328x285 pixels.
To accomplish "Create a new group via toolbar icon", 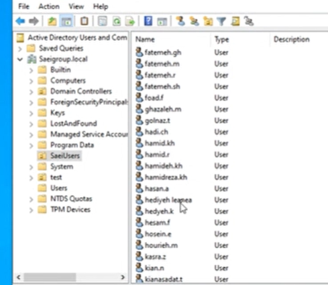I will (194, 22).
